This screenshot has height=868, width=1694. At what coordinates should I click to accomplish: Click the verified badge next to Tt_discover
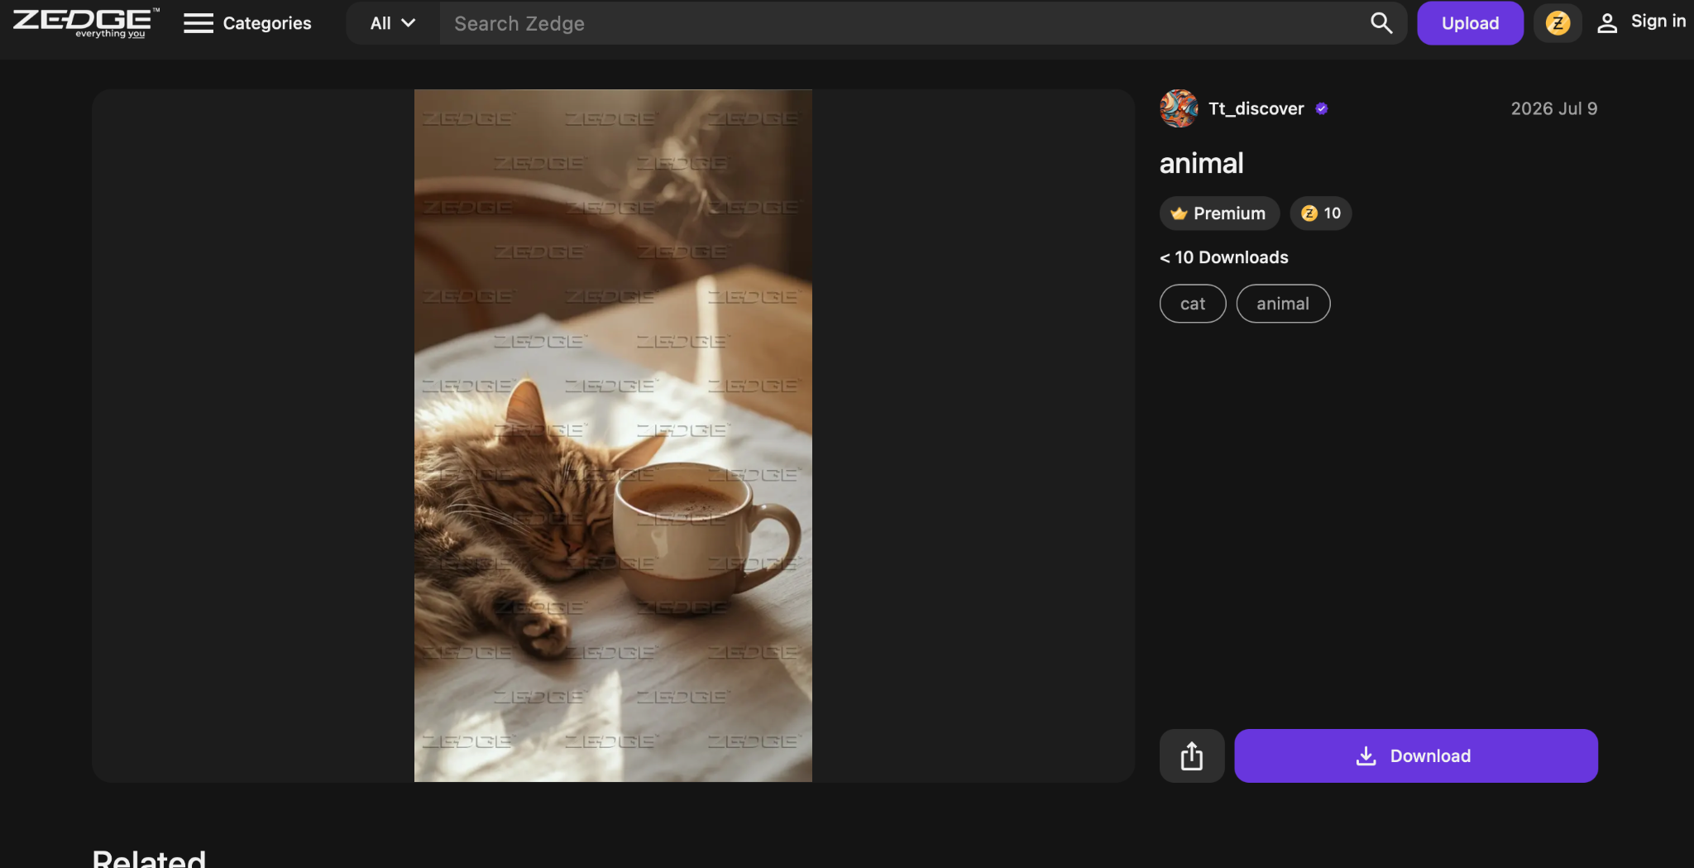(1322, 108)
